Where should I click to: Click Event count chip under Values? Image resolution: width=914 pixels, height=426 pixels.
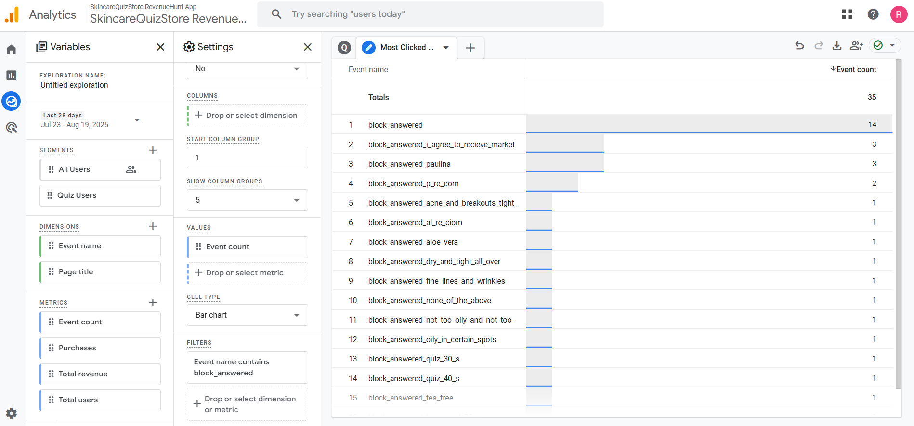(x=248, y=247)
